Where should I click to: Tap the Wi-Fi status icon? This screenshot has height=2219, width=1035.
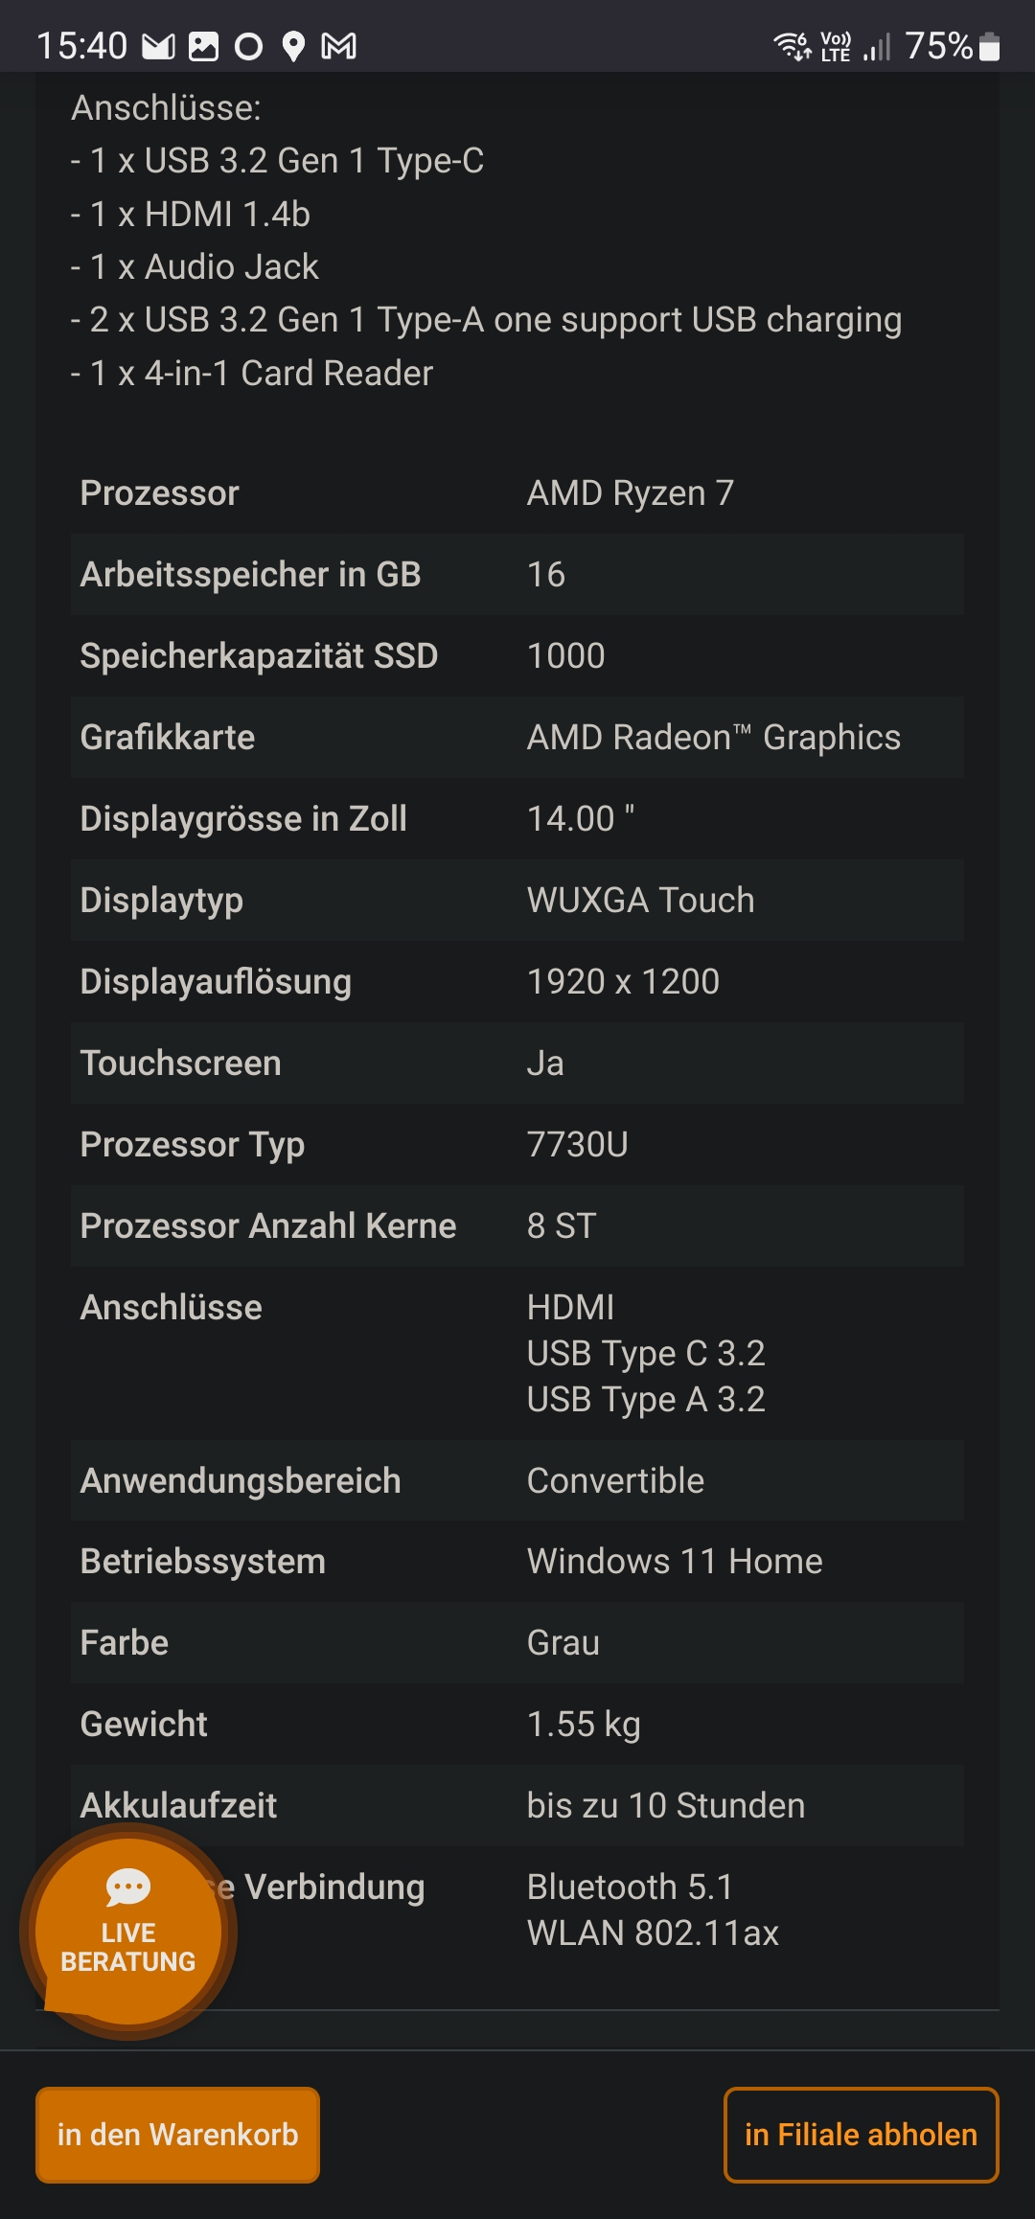[792, 46]
